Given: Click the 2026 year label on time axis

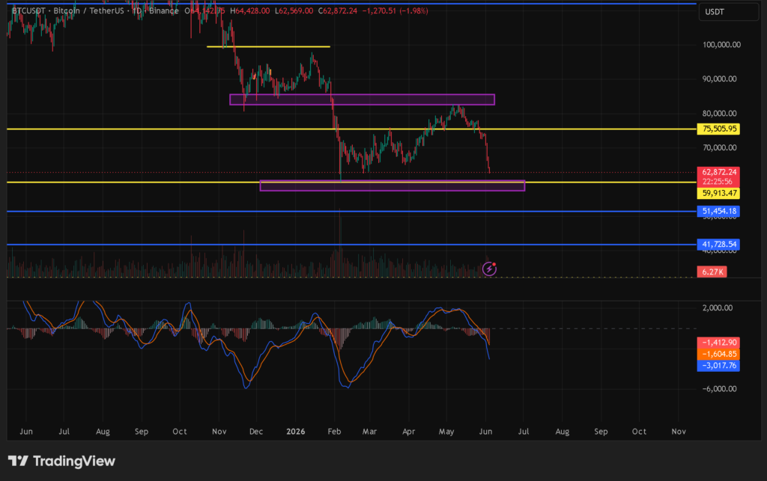Looking at the screenshot, I should [x=295, y=432].
